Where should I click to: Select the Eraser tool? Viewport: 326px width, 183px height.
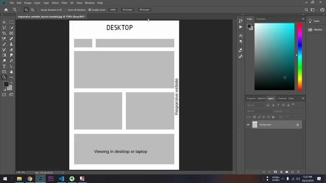coord(11,50)
